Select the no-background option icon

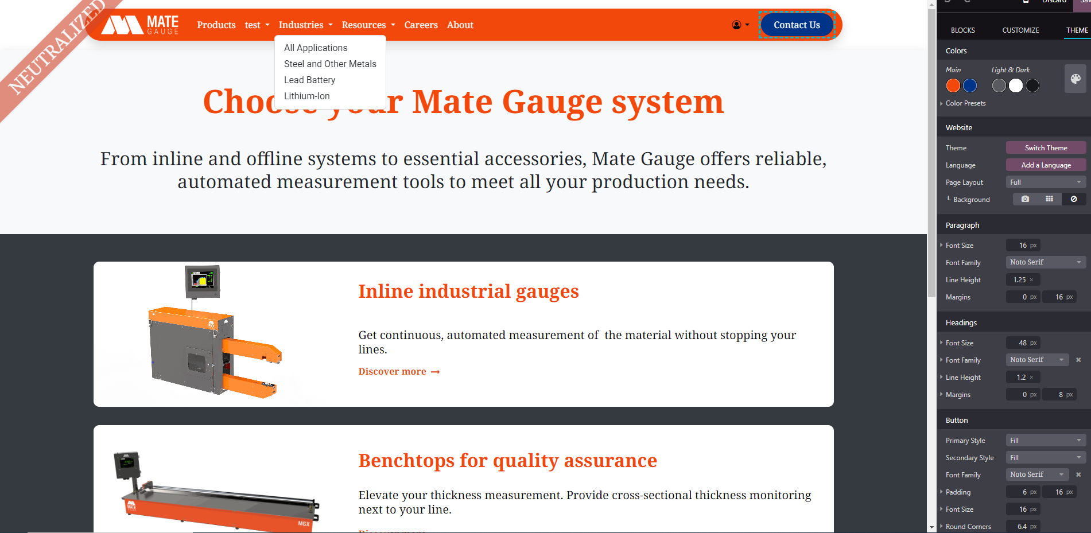click(x=1074, y=199)
